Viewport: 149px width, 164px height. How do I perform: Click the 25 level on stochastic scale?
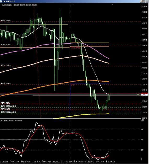142,150
